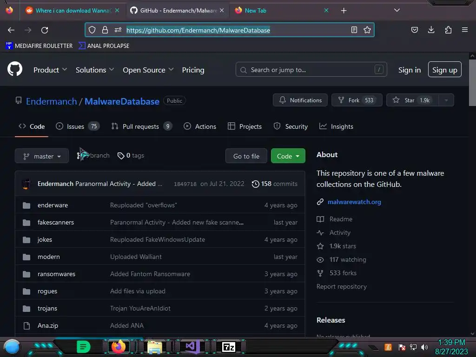This screenshot has height=357, width=476.
Task: Open 7-Zip from the taskbar
Action: click(229, 347)
